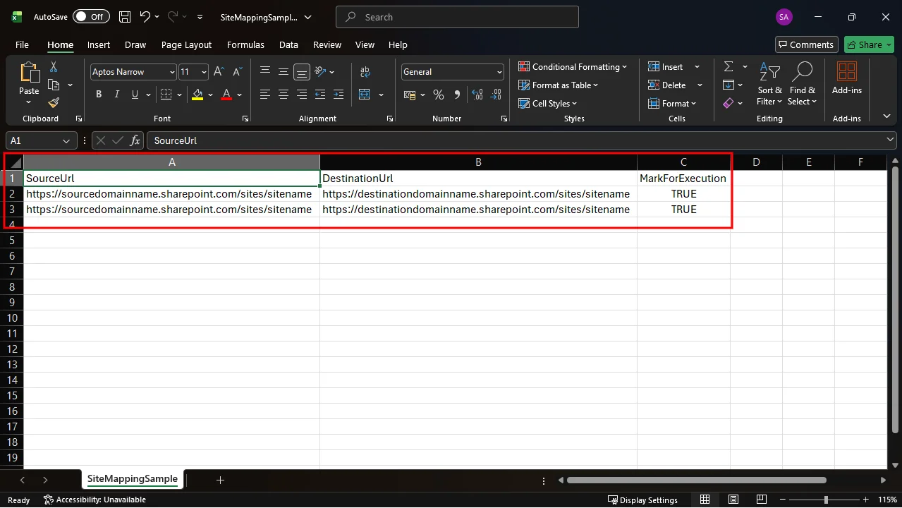Open the font size dropdown
This screenshot has width=902, height=508.
[x=205, y=72]
